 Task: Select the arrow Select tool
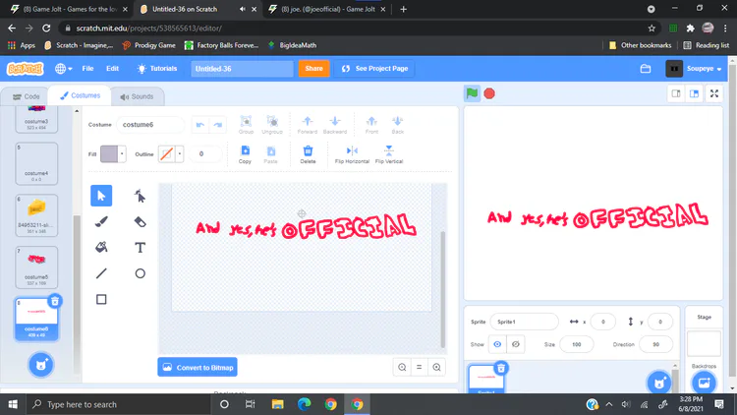click(x=101, y=196)
